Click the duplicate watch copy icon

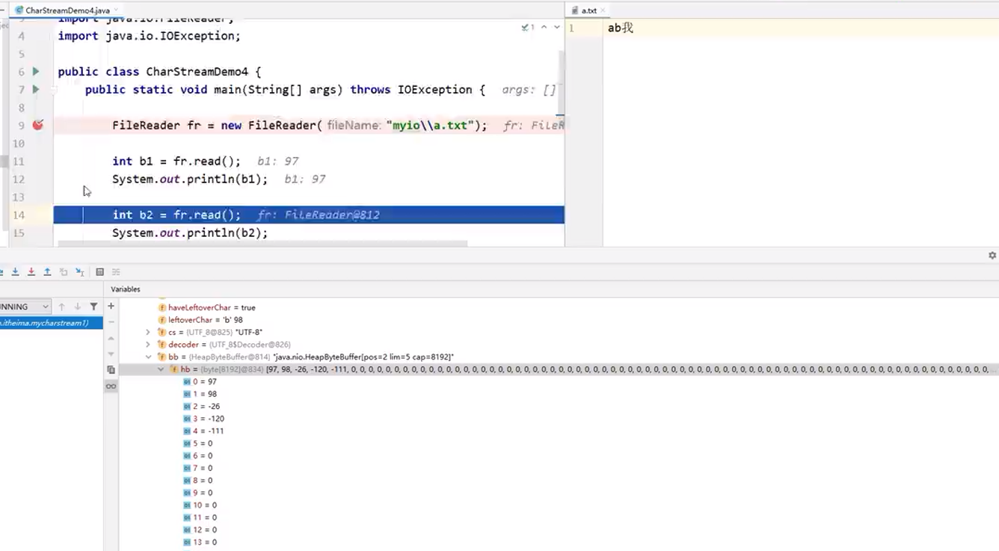pos(111,370)
